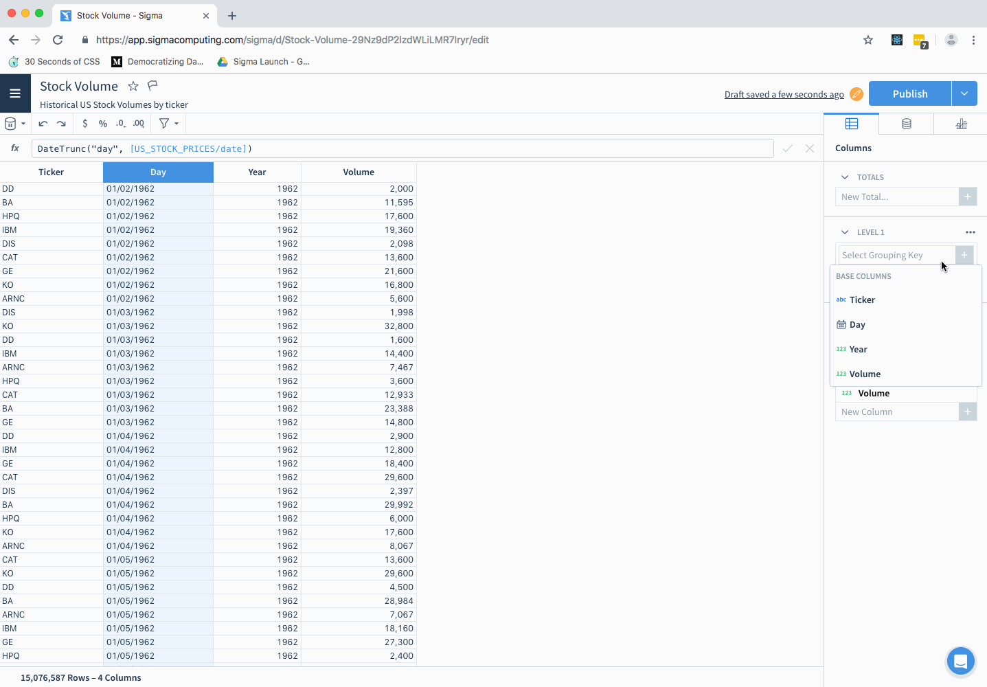
Task: Add grouping key with plus button
Action: coord(964,255)
